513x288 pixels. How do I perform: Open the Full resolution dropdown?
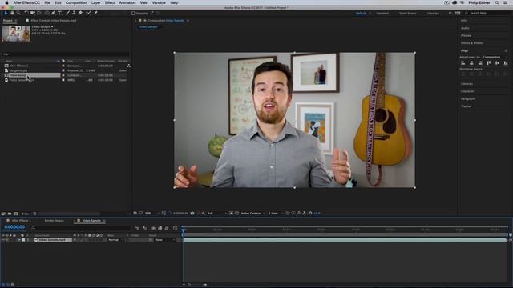217,214
